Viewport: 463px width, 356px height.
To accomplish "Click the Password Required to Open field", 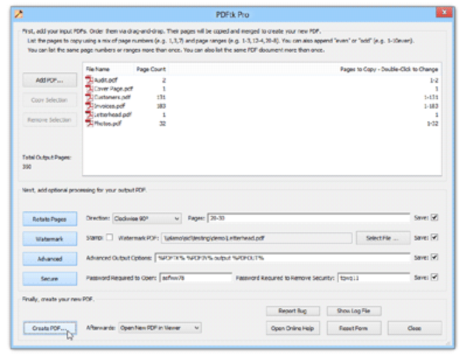I will coord(196,278).
